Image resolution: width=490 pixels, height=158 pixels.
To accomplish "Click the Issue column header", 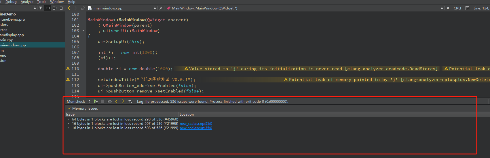I will click(122, 114).
